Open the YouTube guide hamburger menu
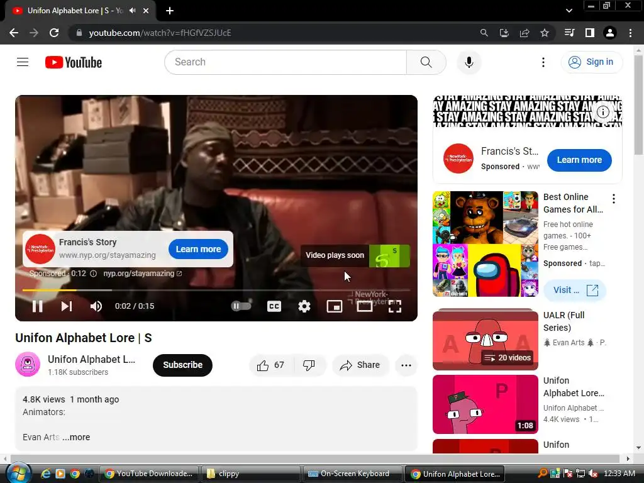Image resolution: width=644 pixels, height=483 pixels. coord(23,62)
